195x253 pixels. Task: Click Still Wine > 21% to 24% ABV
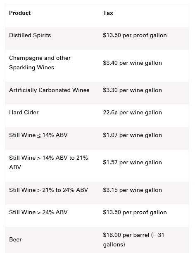[x=48, y=190]
